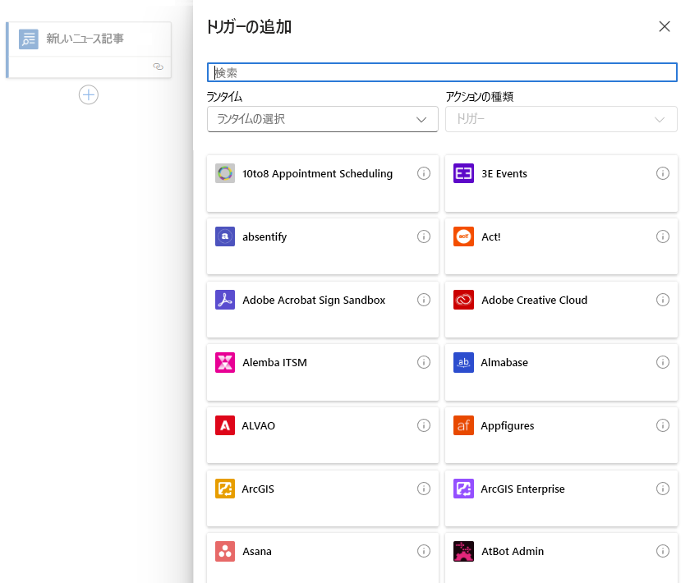Show info for Act!
690x583 pixels.
click(x=663, y=236)
